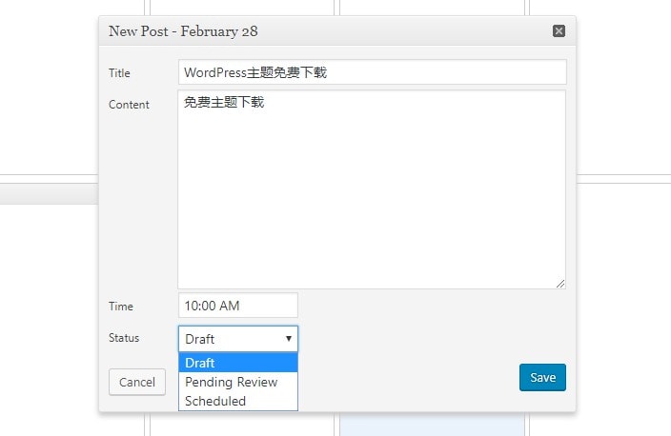The image size is (671, 436).
Task: Click the Title field label
Action: pos(120,73)
